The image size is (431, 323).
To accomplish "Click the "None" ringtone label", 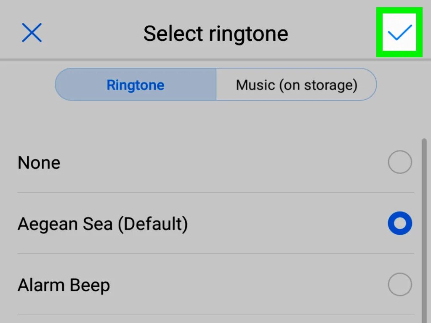I will tap(39, 163).
